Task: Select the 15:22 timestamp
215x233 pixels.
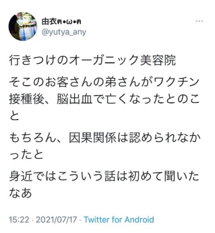Action: click(19, 220)
